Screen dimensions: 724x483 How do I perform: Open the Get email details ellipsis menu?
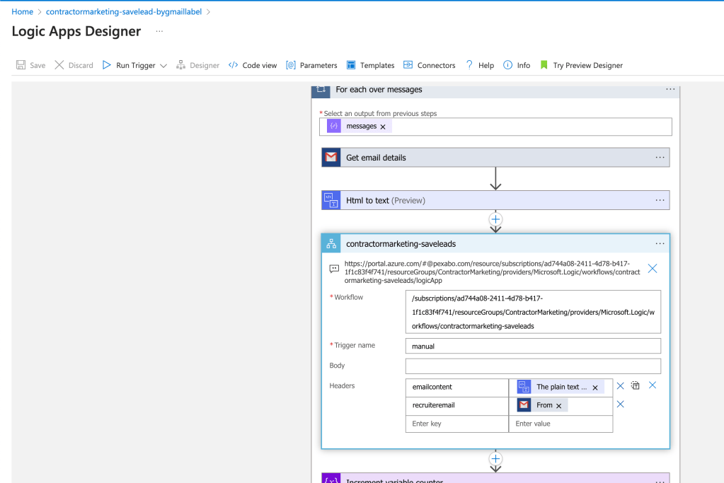click(x=660, y=157)
